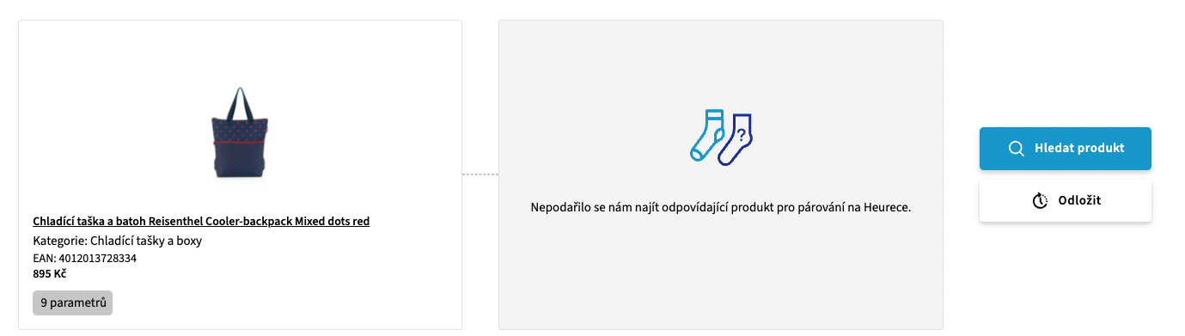Viewport: 1185px width, 336px height.
Task: Postpone pairing with the Odložit button
Action: coord(1066,200)
